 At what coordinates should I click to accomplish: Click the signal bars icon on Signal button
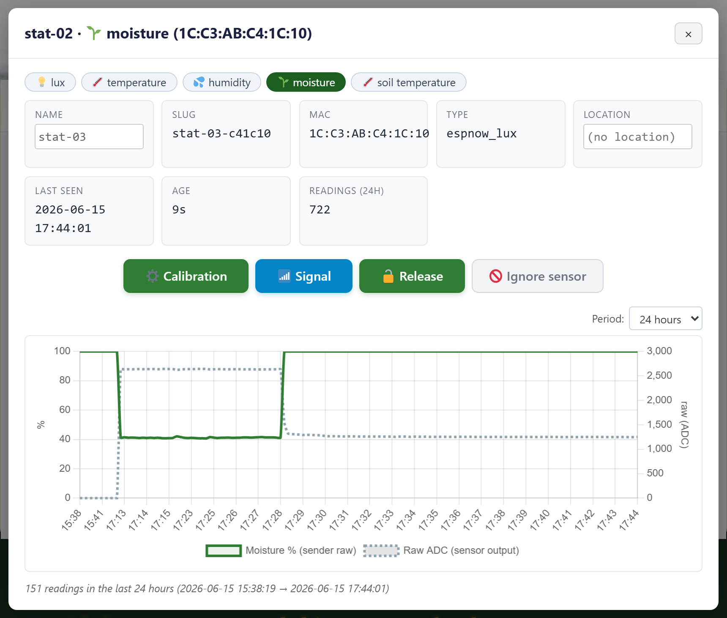[284, 276]
